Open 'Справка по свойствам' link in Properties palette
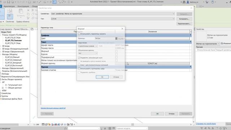231x130 pixels. pos(206,123)
